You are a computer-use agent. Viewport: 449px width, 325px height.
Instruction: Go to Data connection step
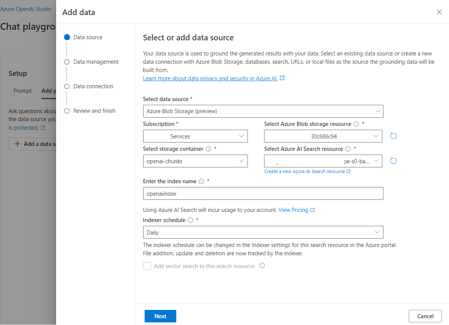[x=89, y=86]
